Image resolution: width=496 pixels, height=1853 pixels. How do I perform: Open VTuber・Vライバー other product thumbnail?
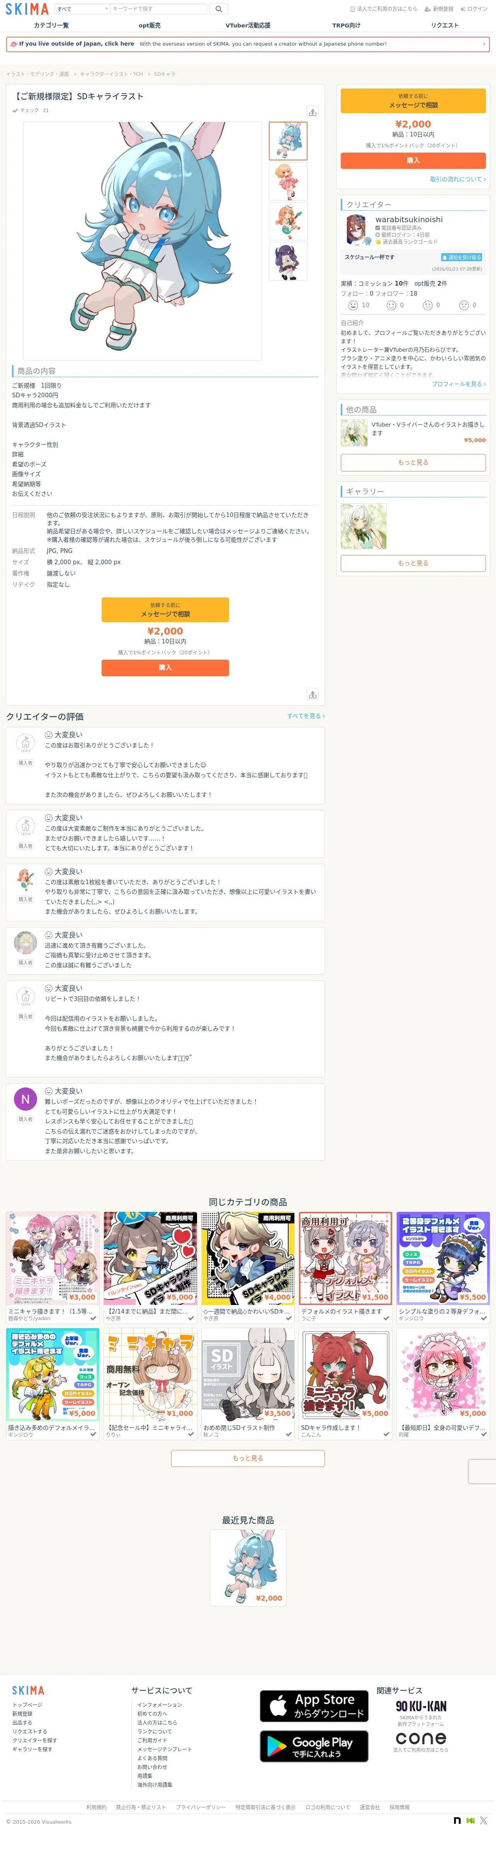[x=354, y=433]
